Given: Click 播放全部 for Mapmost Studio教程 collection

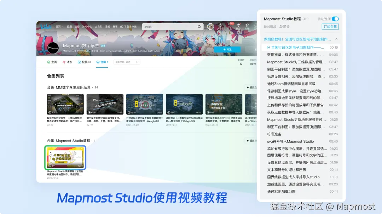Looking at the screenshot, I should pyautogui.click(x=251, y=141).
